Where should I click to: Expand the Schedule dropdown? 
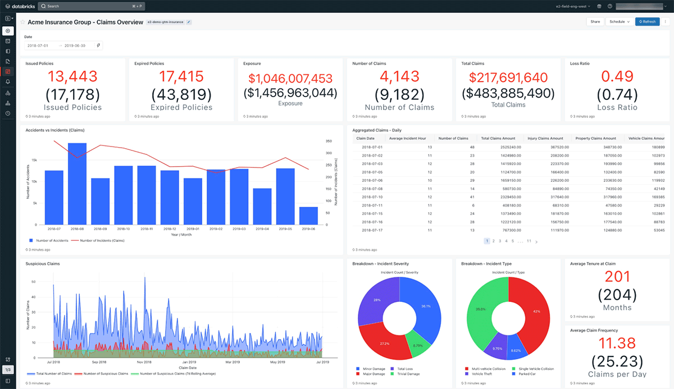[x=619, y=22]
